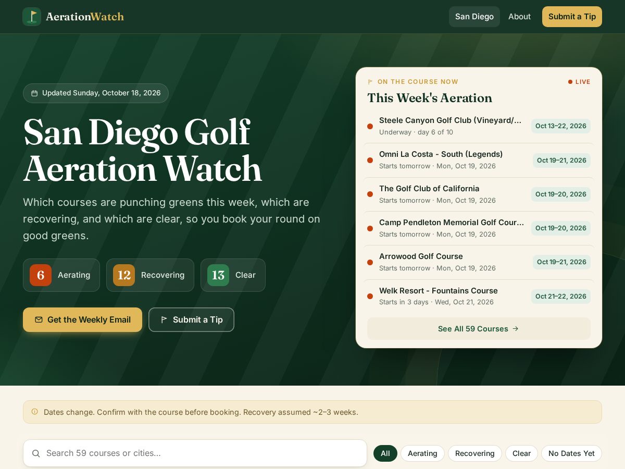Click the outlined Submit a Tip hero button

point(191,319)
